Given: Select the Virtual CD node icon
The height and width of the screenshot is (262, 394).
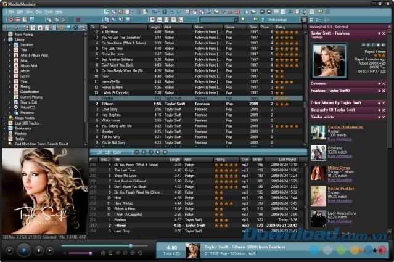Looking at the screenshot, I should (x=17, y=107).
